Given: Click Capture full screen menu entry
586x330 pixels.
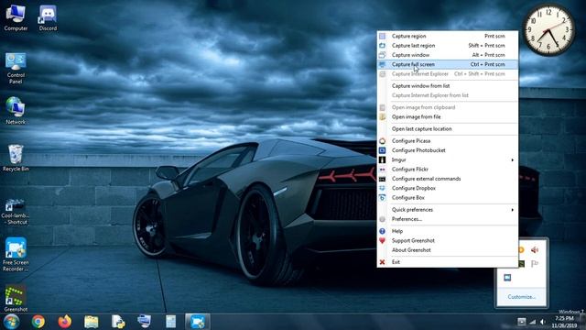Looking at the screenshot, I should [x=448, y=64].
